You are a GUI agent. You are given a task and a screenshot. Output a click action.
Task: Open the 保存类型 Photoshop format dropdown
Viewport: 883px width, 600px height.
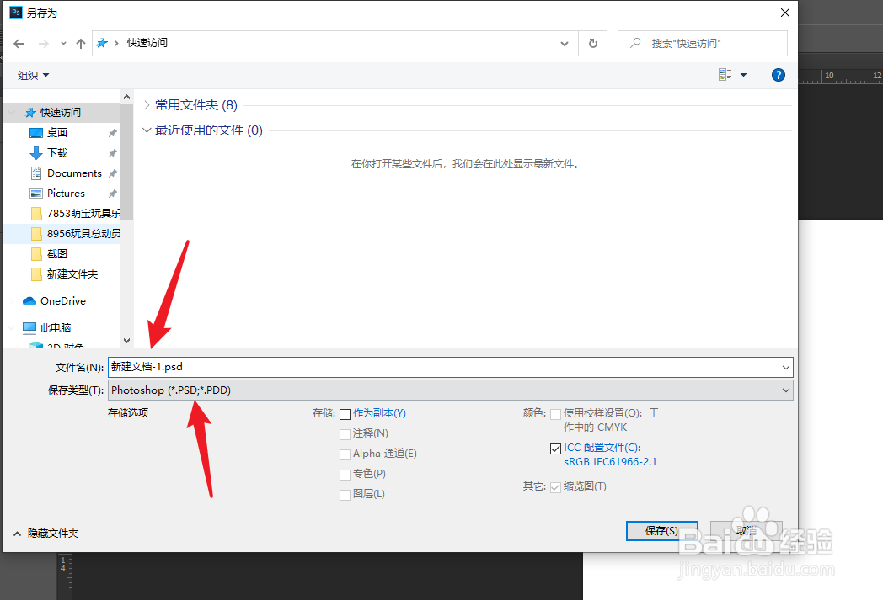[x=451, y=390]
